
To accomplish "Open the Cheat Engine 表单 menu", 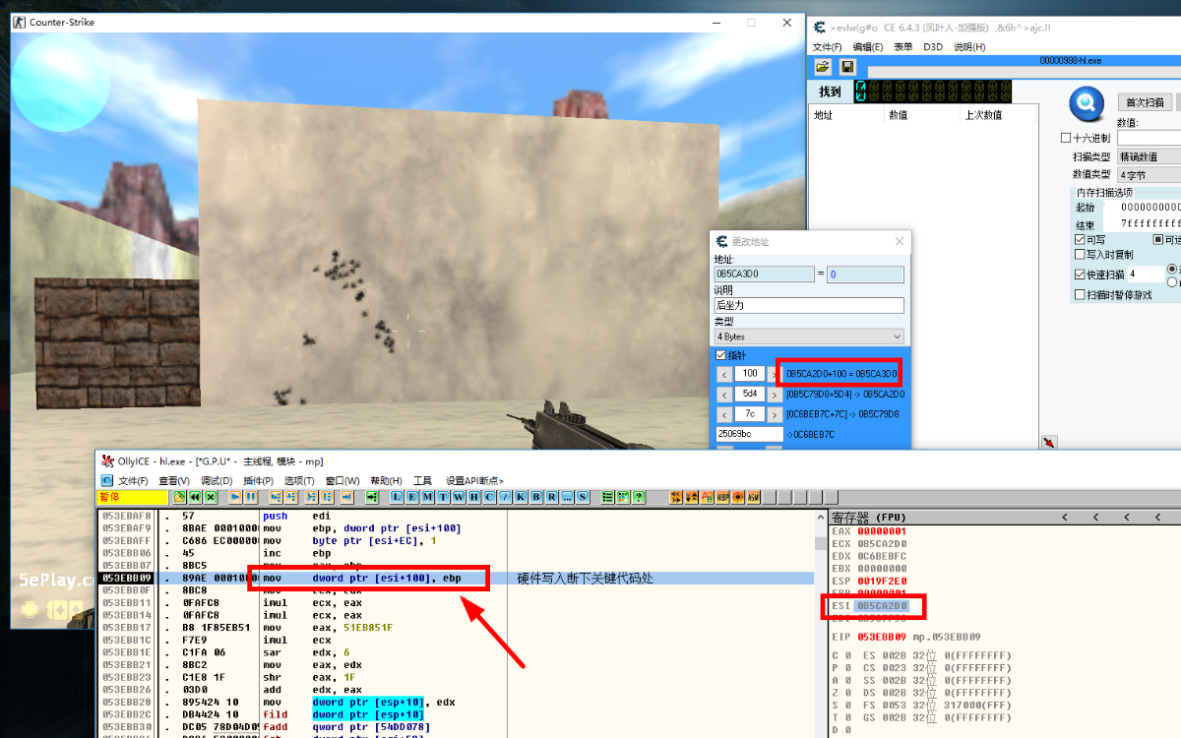I will 902,47.
